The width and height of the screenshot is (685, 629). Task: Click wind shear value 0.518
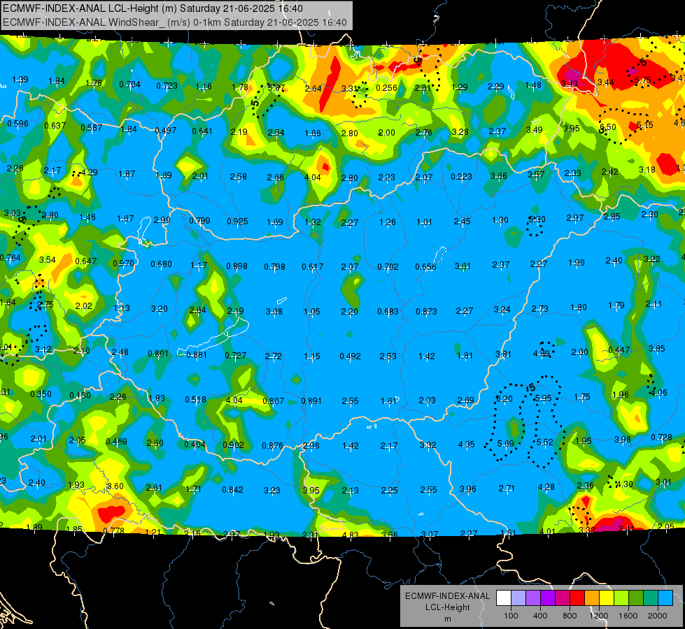pyautogui.click(x=195, y=399)
